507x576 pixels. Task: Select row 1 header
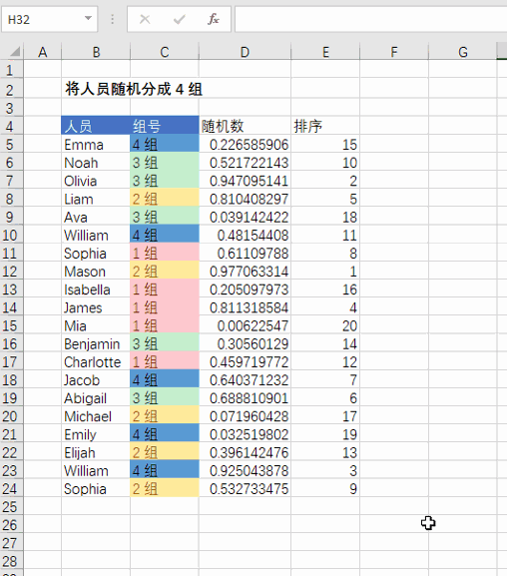pyautogui.click(x=12, y=70)
